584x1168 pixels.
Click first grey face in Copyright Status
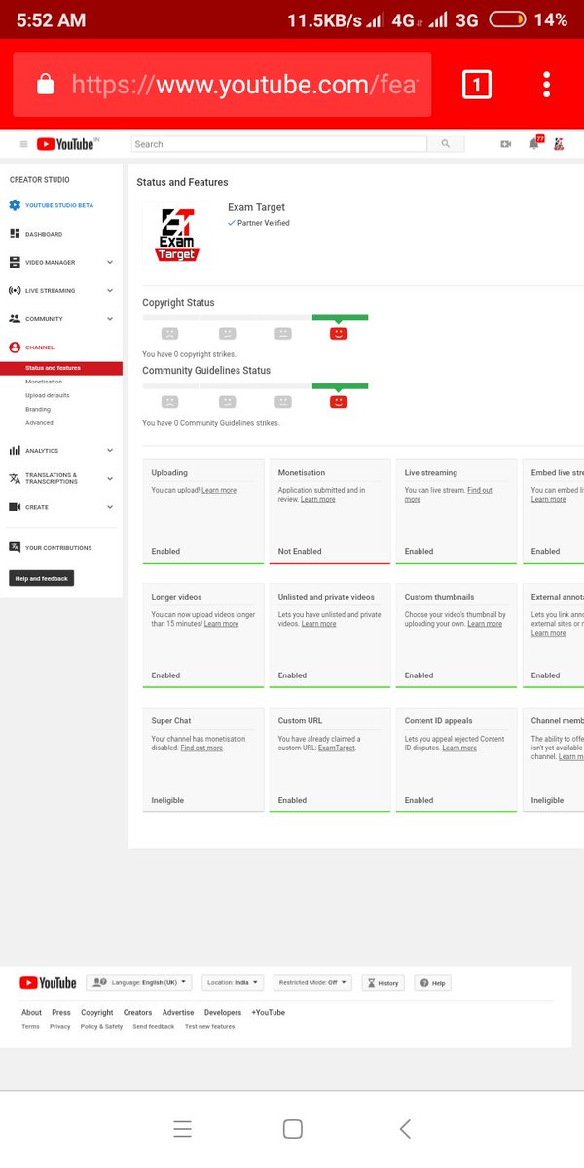point(170,333)
